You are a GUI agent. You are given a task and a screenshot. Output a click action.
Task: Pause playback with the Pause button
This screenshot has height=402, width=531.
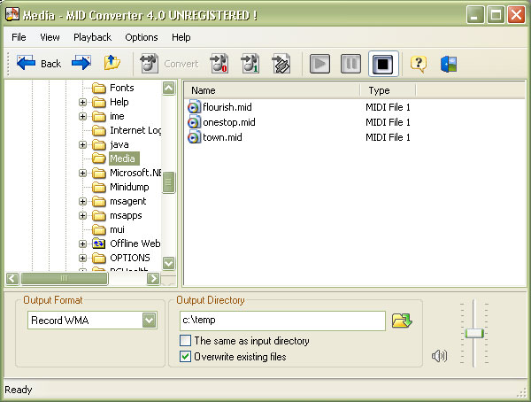350,64
